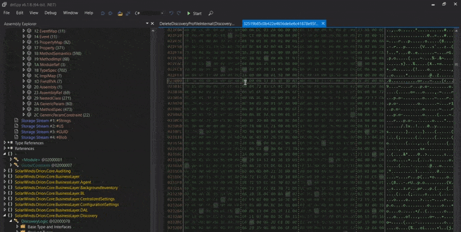Select the 23 AssemblyRef (69) row
The width and height of the screenshot is (461, 232).
click(x=51, y=93)
